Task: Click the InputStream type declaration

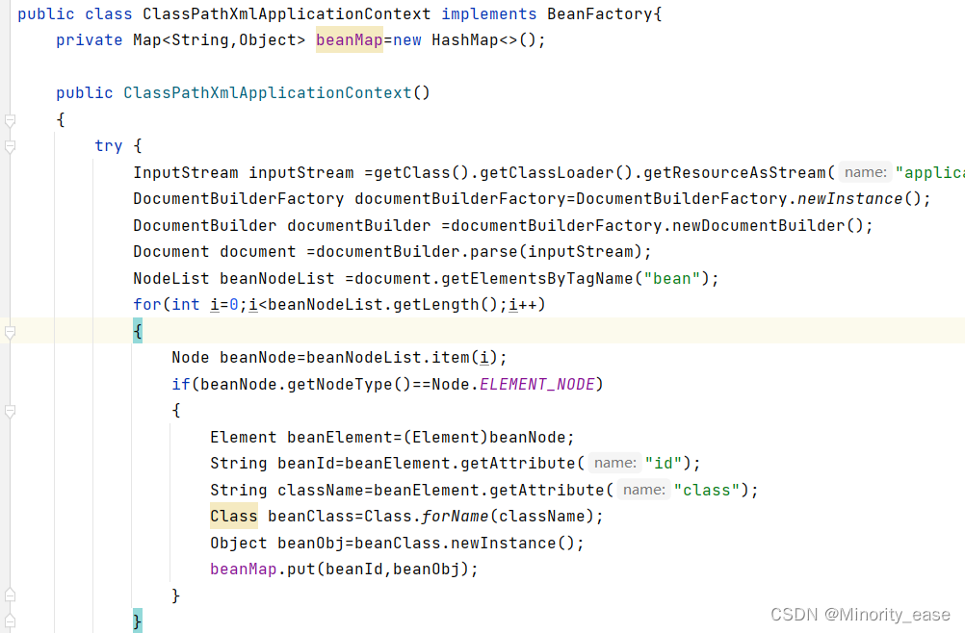Action: click(x=186, y=173)
